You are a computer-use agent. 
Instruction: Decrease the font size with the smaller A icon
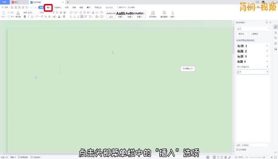57,13
